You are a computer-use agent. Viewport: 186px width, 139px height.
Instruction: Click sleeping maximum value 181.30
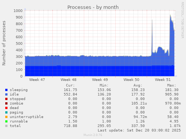[172, 90]
